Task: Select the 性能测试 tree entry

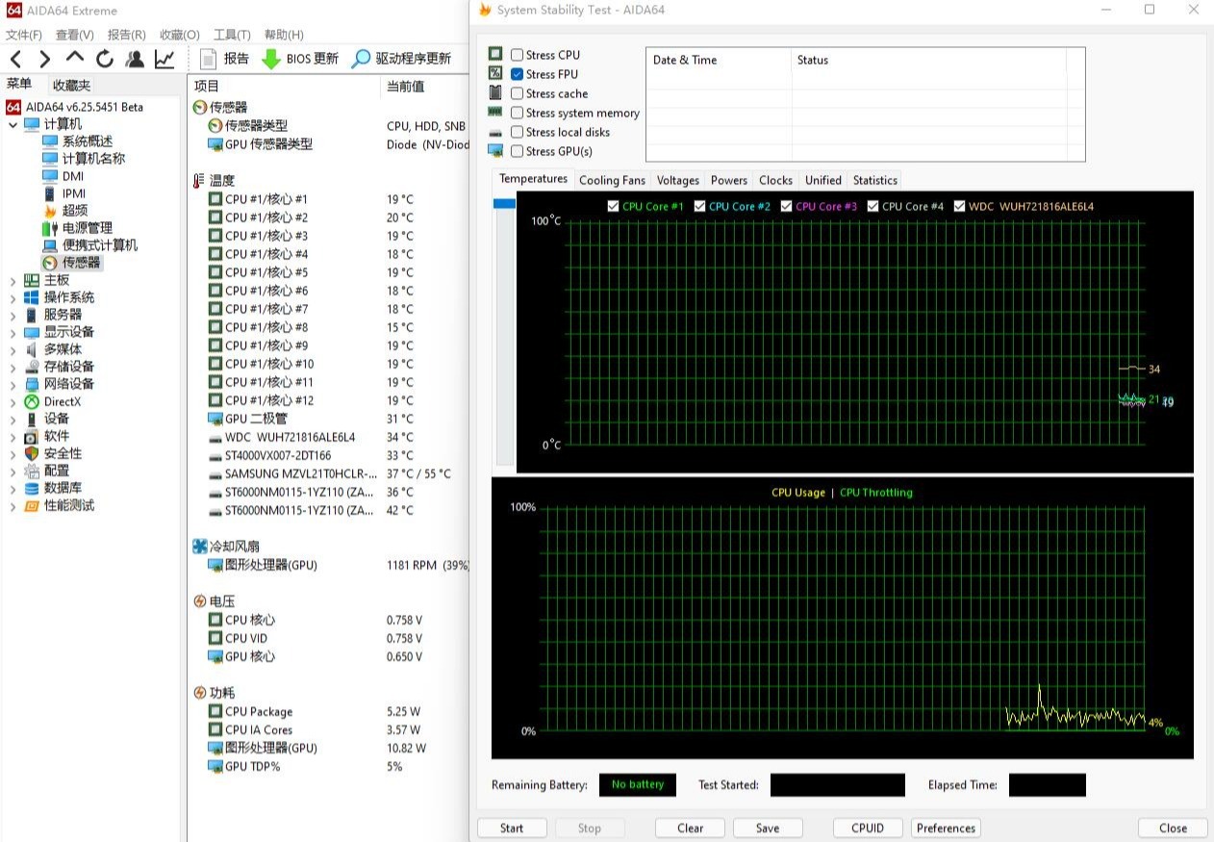Action: [x=69, y=505]
